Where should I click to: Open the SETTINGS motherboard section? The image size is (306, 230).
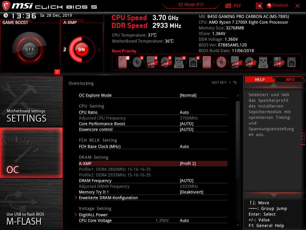(31, 101)
